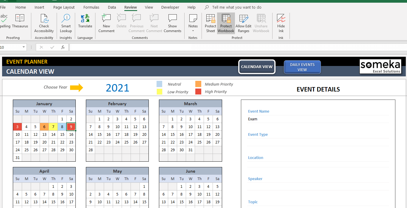Toggle Hide Ink option
Viewport: 407px width, 208px height.
(x=281, y=23)
